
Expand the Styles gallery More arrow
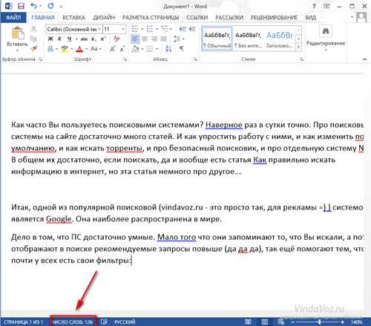pyautogui.click(x=299, y=47)
